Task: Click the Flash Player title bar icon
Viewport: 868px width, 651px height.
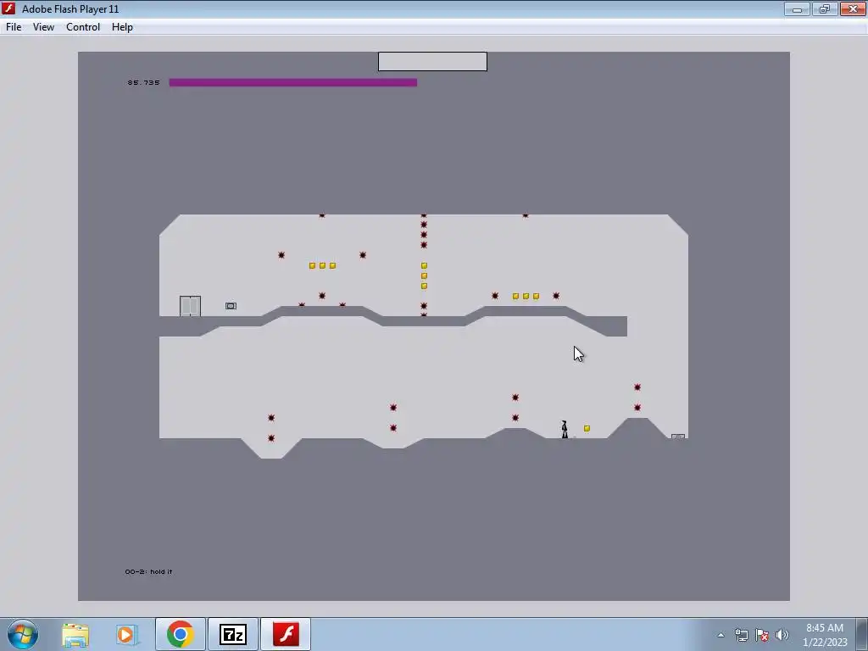Action: point(8,8)
